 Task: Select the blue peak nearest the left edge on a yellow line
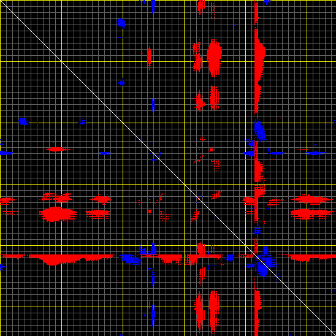point(23,121)
